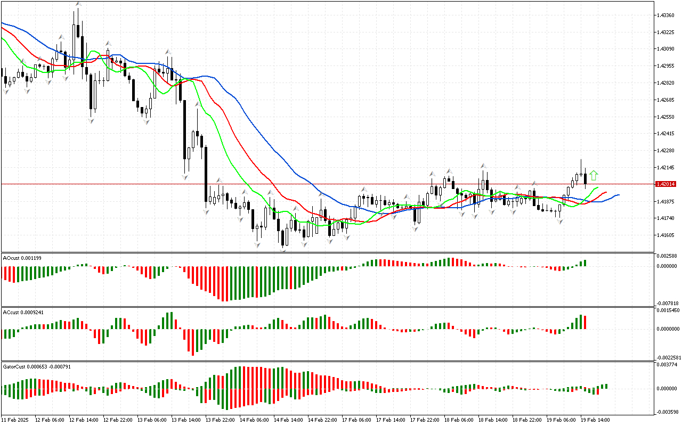Click the 1.43360 price scale label

(x=667, y=15)
